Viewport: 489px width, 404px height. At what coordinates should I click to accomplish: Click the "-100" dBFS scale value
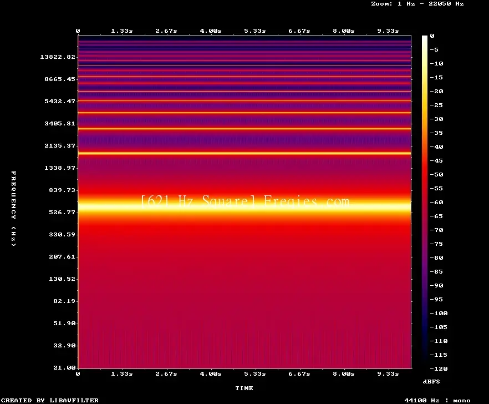point(439,313)
